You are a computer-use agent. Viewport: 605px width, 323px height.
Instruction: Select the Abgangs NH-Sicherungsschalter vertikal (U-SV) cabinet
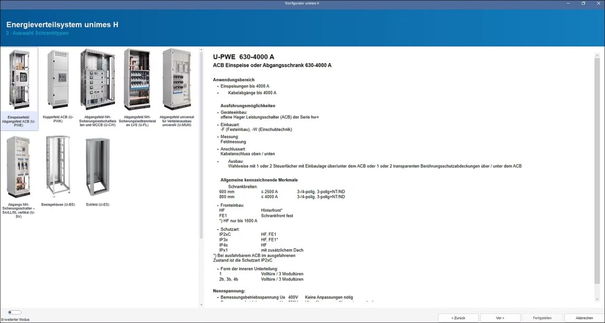point(19,167)
